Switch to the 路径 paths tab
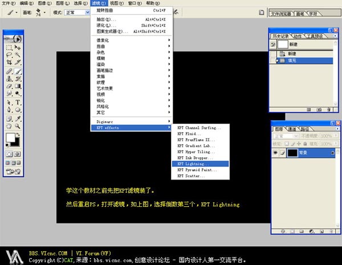 [304, 129]
